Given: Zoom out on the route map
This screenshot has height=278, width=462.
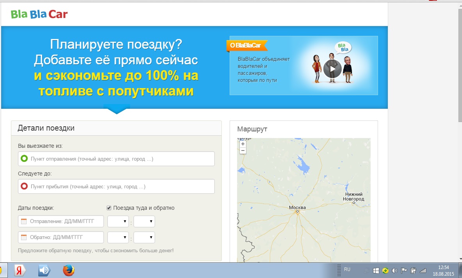Looking at the screenshot, I should click(x=243, y=151).
